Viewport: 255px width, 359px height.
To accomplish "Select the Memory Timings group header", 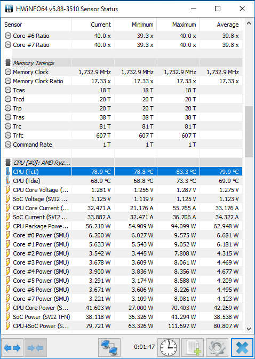I will click(122, 63).
